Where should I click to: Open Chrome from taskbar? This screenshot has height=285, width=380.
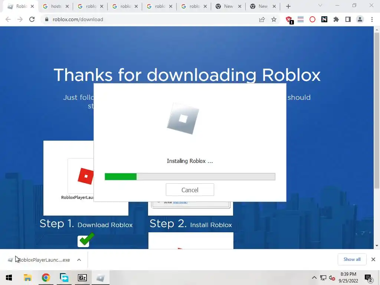(46, 278)
